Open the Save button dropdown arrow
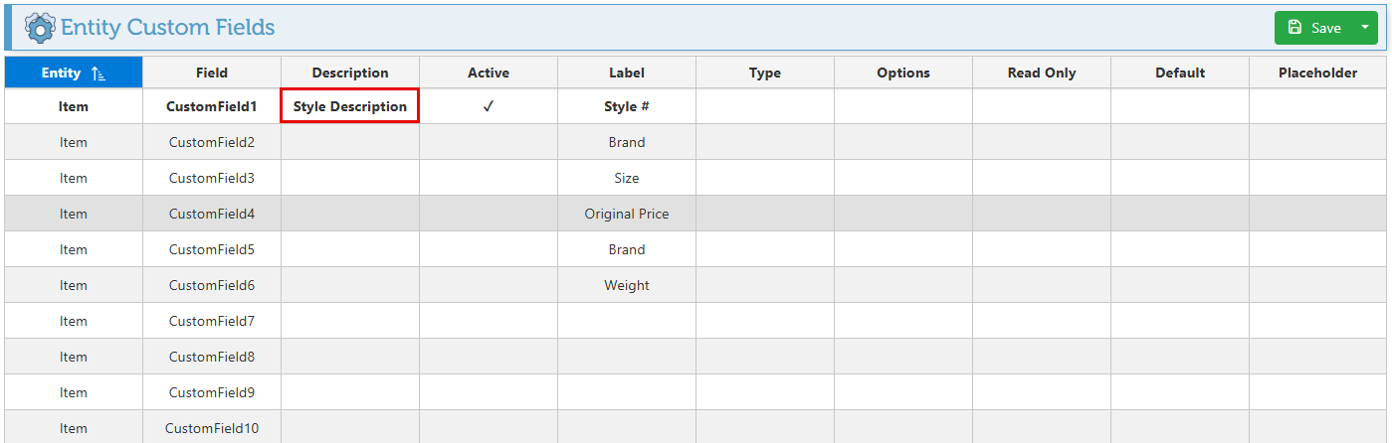1392x443 pixels. 1364,28
